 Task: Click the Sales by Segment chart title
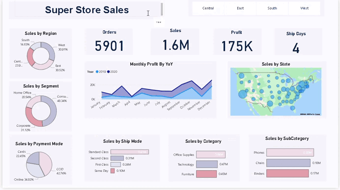point(41,86)
